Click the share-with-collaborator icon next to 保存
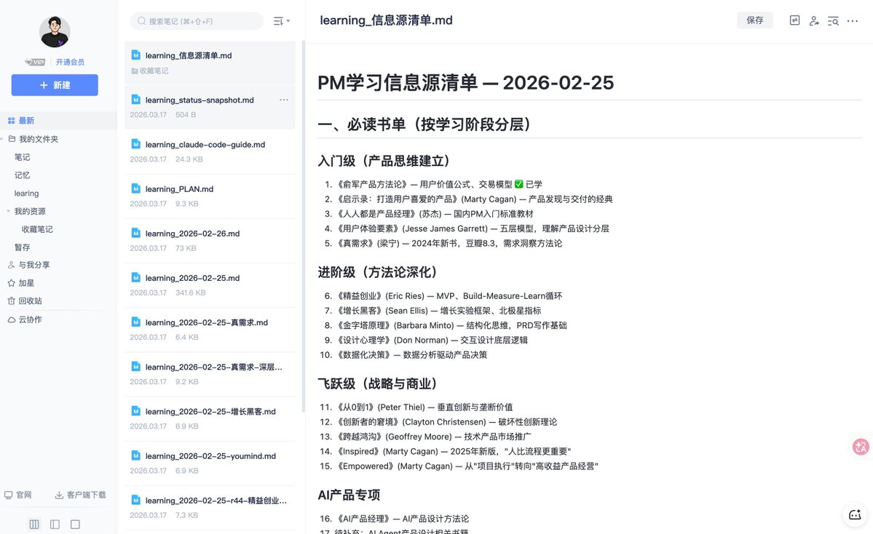This screenshot has height=534, width=873. pos(814,21)
